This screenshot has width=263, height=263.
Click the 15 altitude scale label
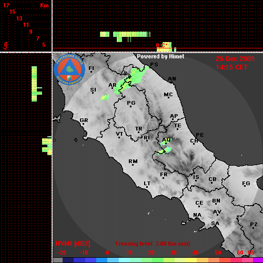tap(13, 12)
